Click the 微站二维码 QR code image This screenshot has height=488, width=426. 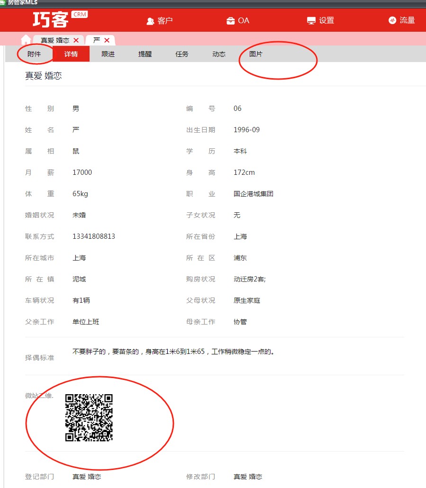pos(89,418)
